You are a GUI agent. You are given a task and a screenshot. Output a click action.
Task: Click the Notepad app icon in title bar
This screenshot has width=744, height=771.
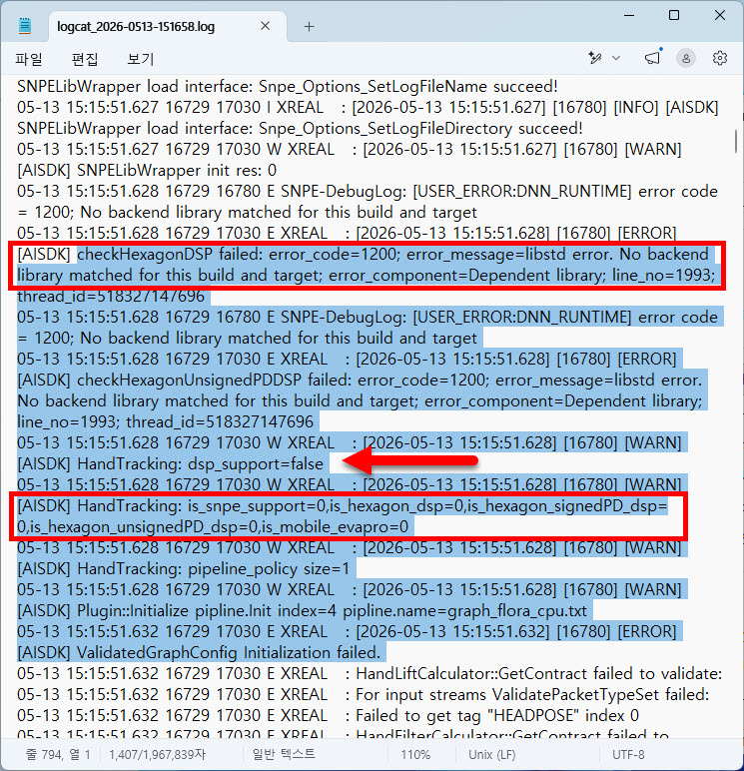pos(25,26)
